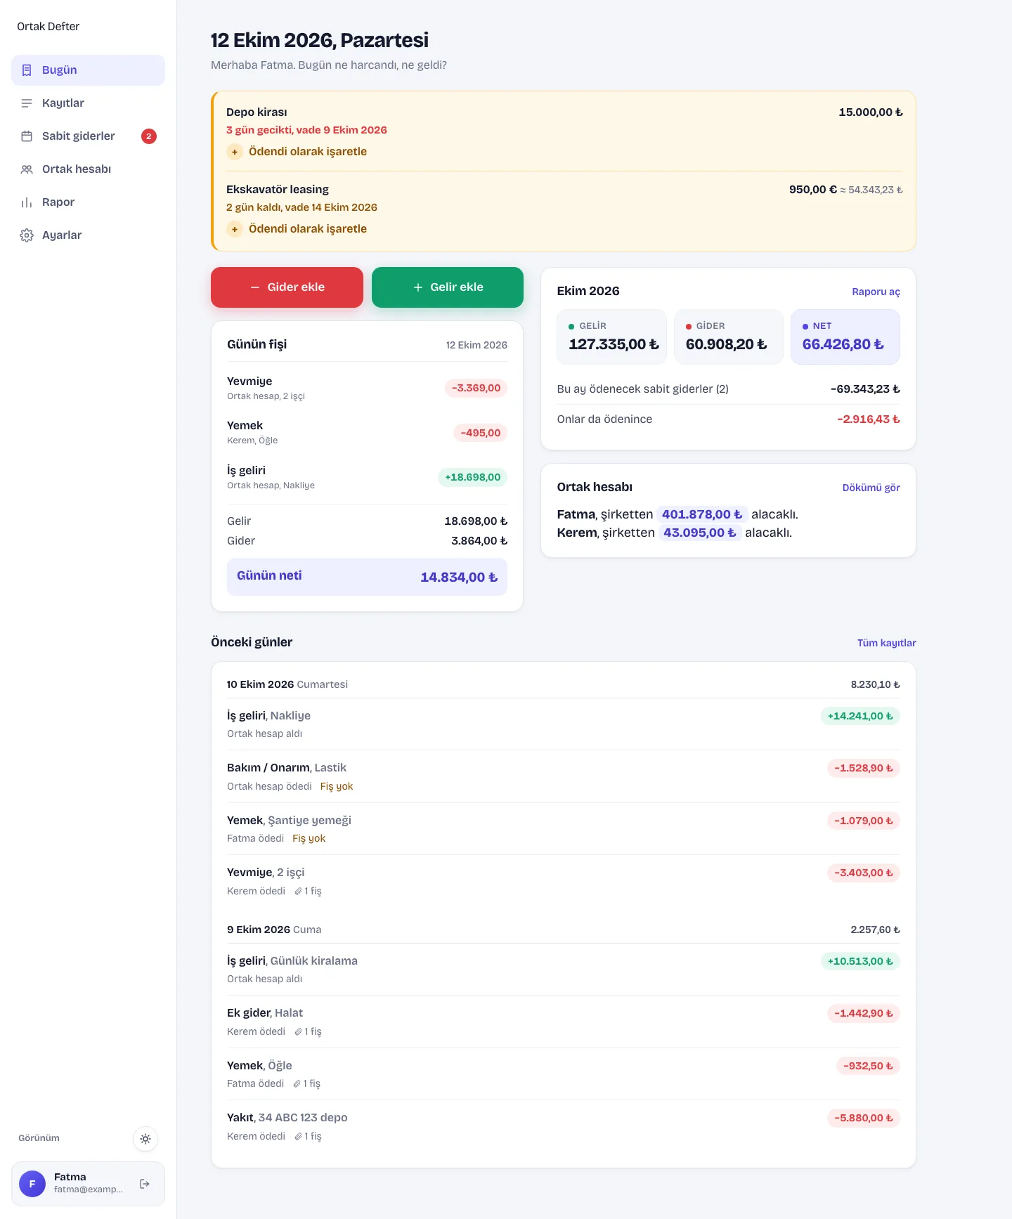Mark Depo kirası as Ödendi olarak işaretle
This screenshot has height=1219, width=1012.
pos(297,152)
